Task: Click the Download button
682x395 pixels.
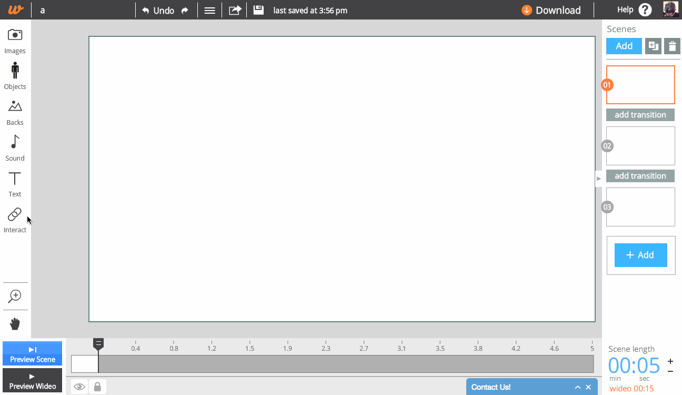Action: (551, 10)
